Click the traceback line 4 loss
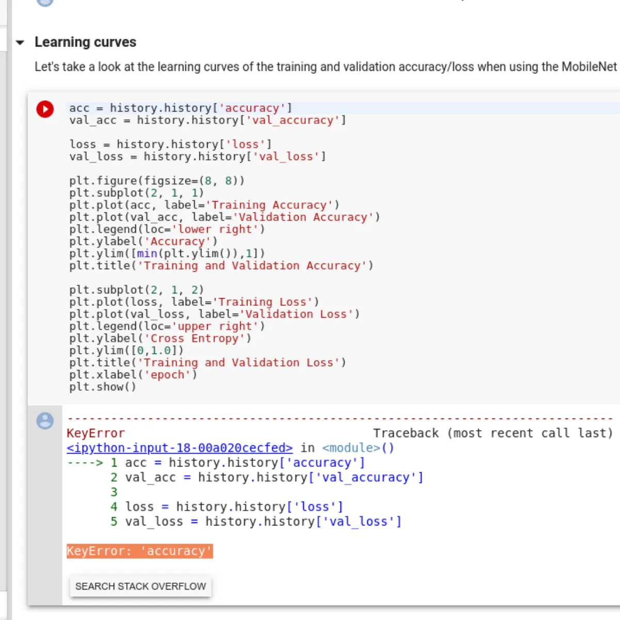 226,507
